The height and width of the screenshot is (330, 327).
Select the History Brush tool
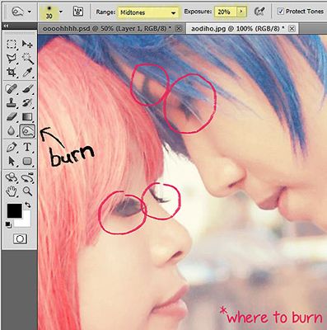pos(27,103)
